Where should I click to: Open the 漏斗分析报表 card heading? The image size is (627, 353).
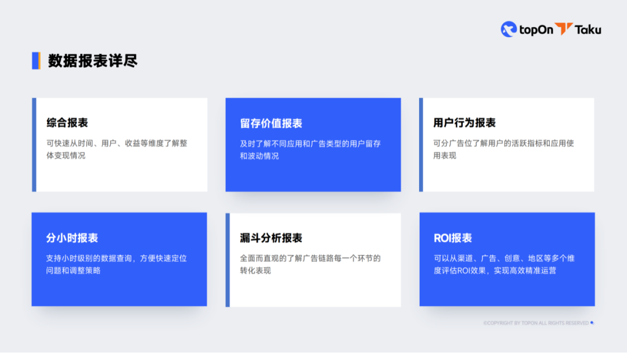[271, 238]
